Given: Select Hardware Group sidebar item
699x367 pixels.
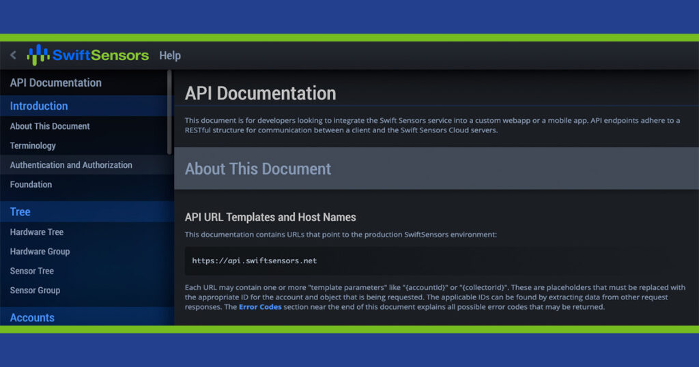Looking at the screenshot, I should click(40, 252).
